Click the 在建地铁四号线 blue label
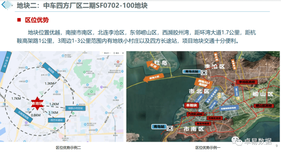This screenshot has width=281, height=154. pyautogui.click(x=229, y=108)
